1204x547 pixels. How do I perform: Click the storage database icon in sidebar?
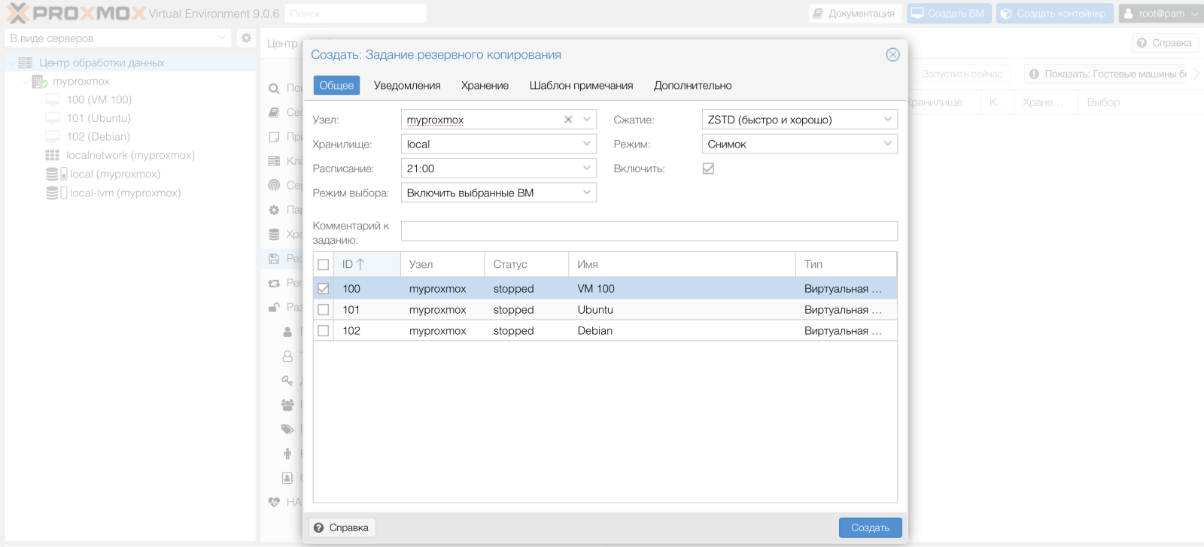274,235
